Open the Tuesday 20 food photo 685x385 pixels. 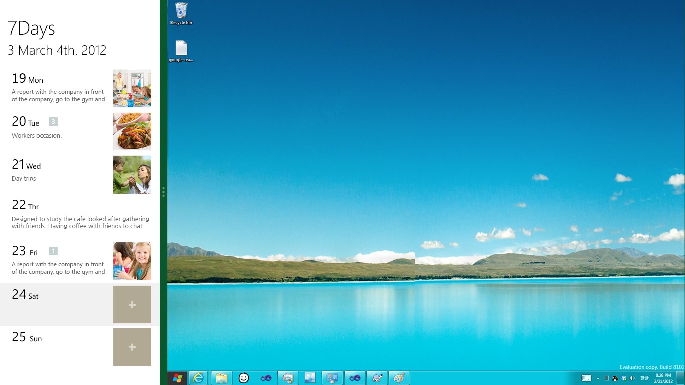tap(132, 131)
